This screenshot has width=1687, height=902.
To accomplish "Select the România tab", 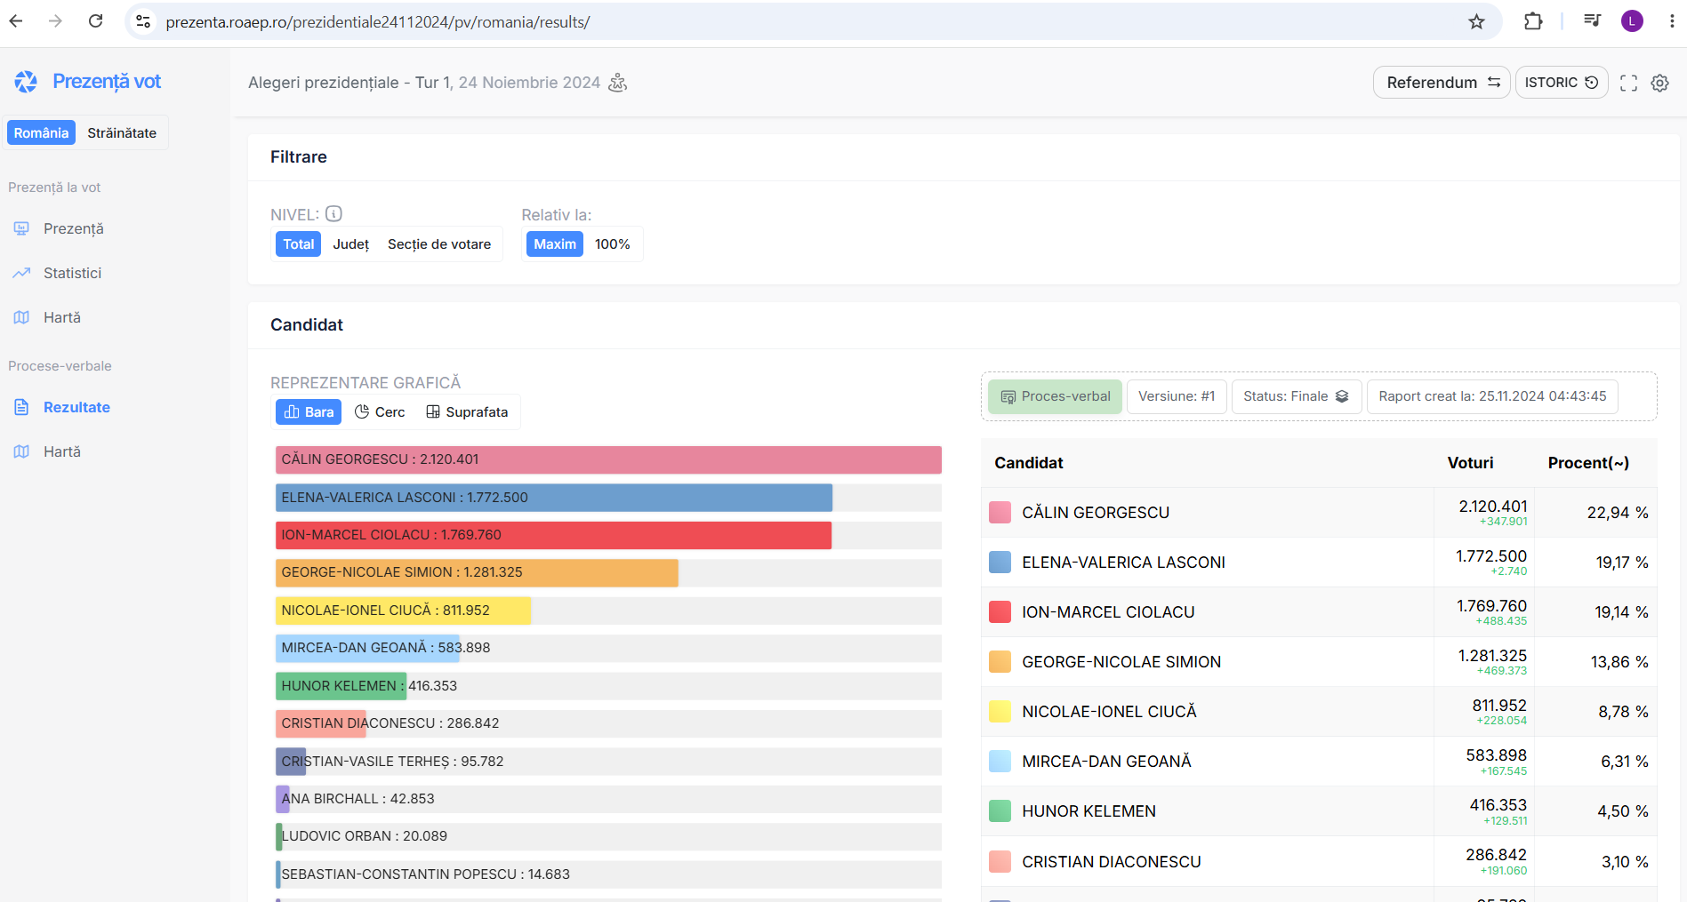I will coord(41,132).
